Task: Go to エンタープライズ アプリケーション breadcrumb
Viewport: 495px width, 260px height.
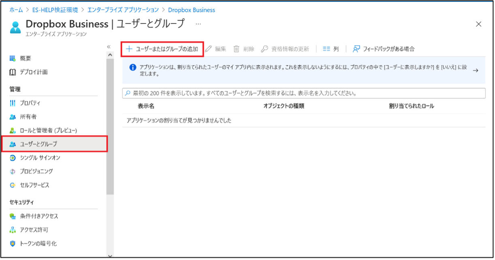Action: pyautogui.click(x=123, y=10)
